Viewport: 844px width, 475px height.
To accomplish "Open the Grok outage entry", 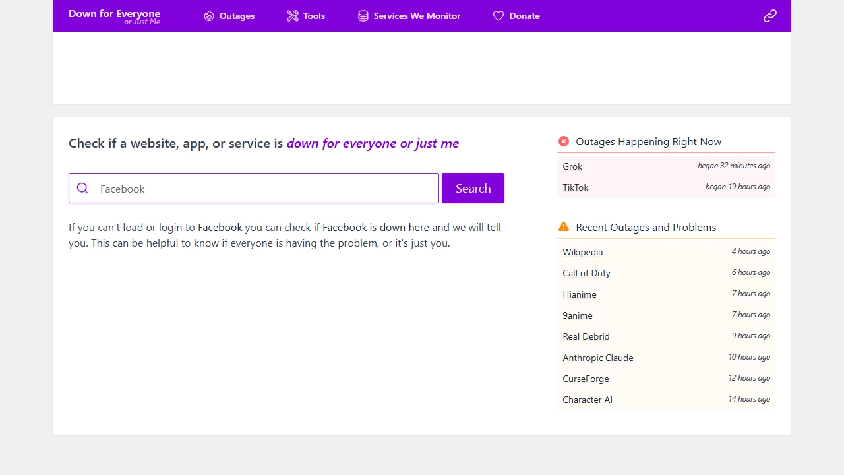I will pos(572,166).
